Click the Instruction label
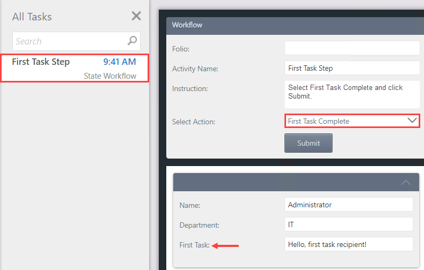This screenshot has height=270, width=424. pos(190,88)
